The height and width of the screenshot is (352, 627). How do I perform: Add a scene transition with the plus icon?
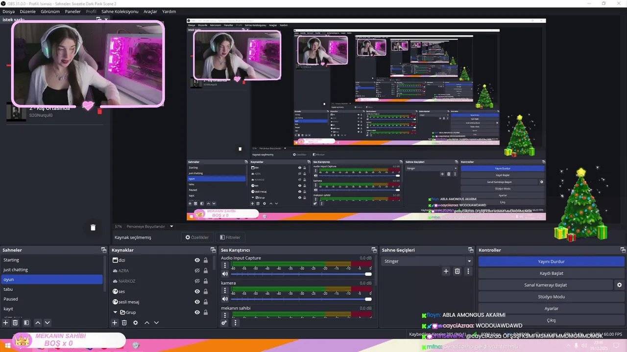[x=446, y=271]
